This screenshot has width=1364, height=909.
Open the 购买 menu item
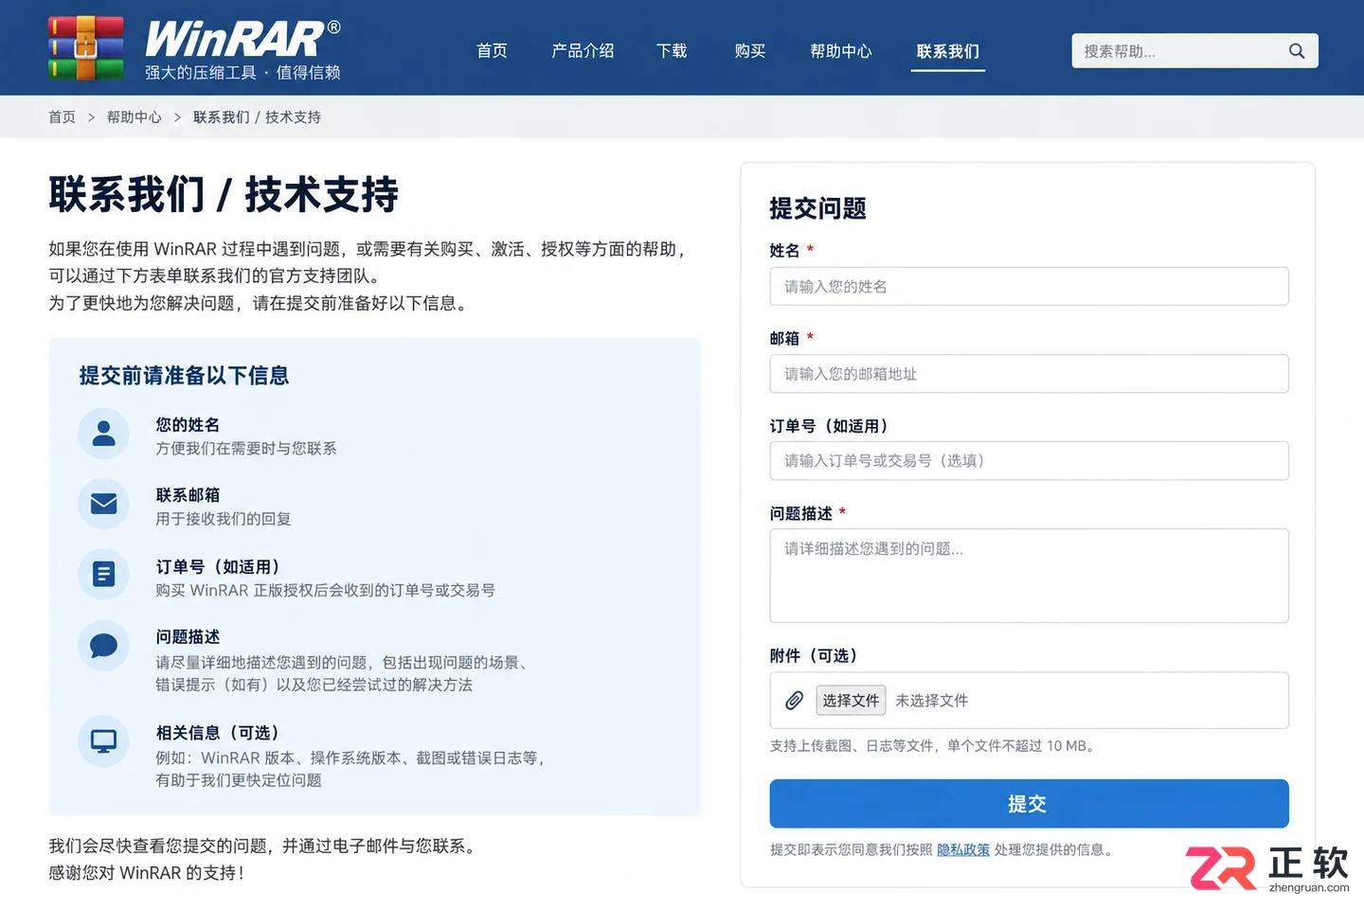(x=750, y=51)
